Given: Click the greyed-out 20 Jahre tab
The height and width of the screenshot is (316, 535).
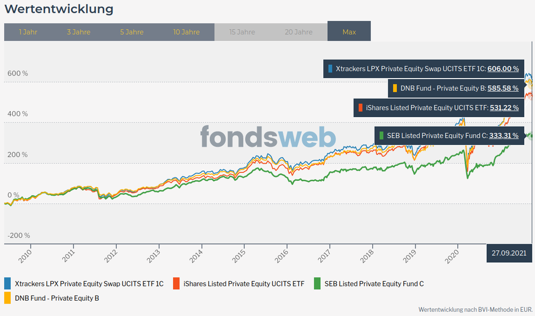Looking at the screenshot, I should (x=299, y=32).
